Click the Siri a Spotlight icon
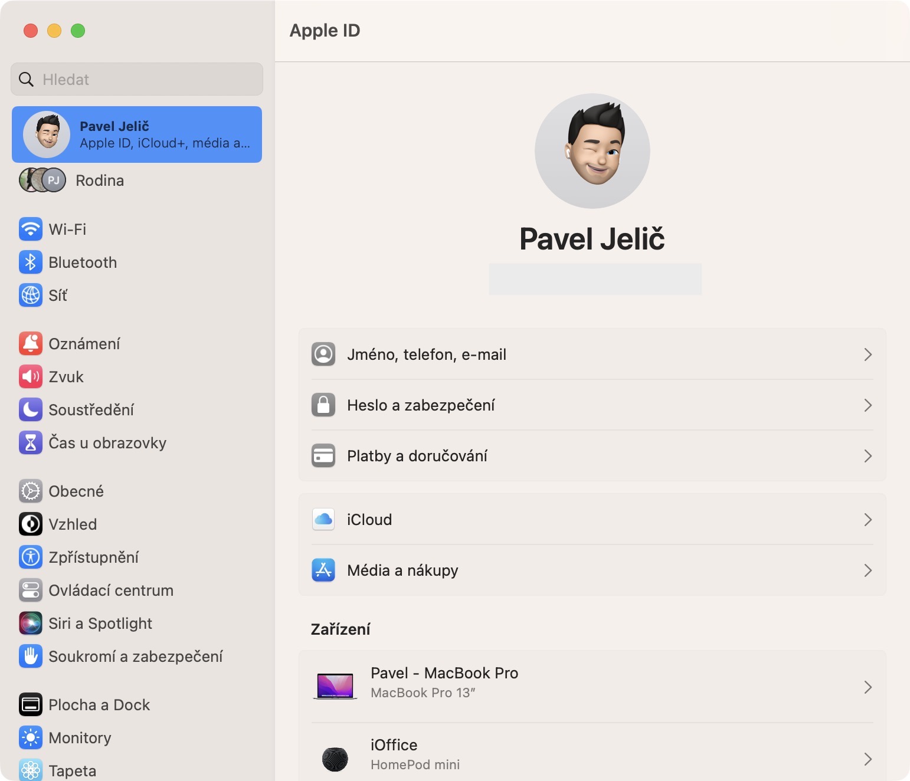 point(31,623)
